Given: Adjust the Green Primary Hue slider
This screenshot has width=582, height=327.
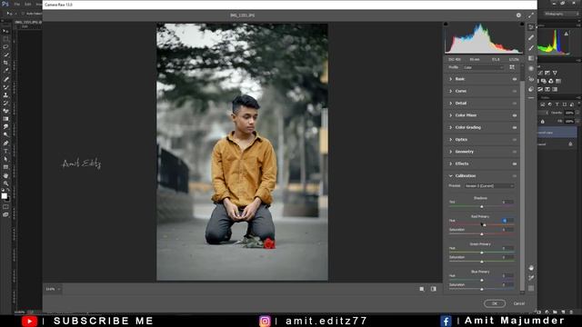Looking at the screenshot, I should click(482, 253).
